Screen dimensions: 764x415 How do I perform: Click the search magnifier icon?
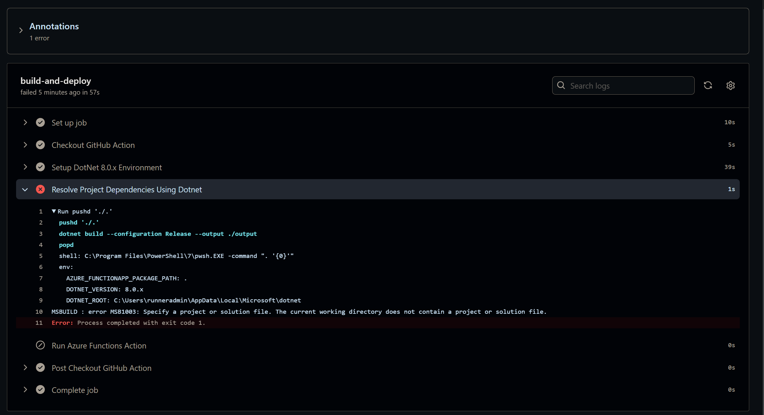561,85
